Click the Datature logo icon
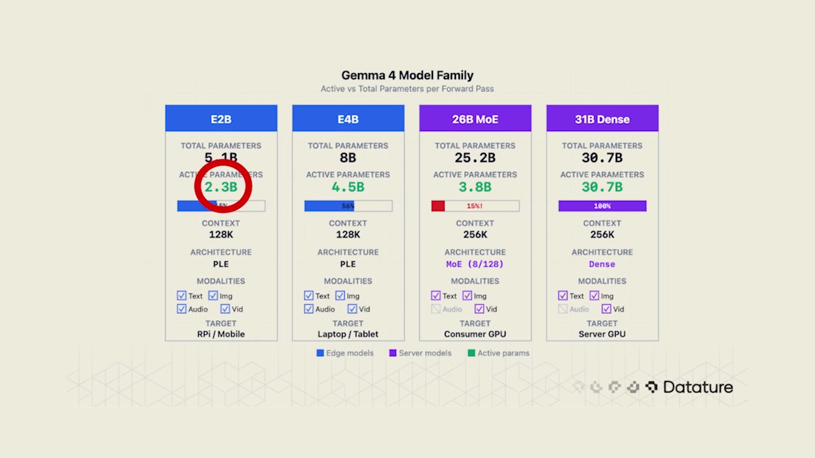Screen dimensions: 815x458 [x=651, y=387]
